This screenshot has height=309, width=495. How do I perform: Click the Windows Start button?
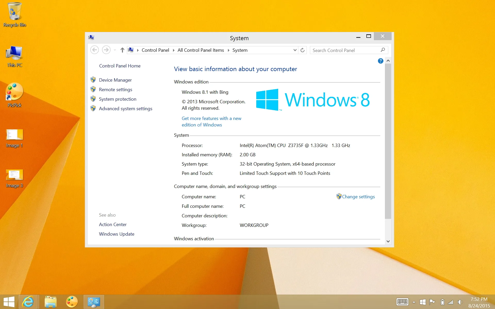click(9, 302)
